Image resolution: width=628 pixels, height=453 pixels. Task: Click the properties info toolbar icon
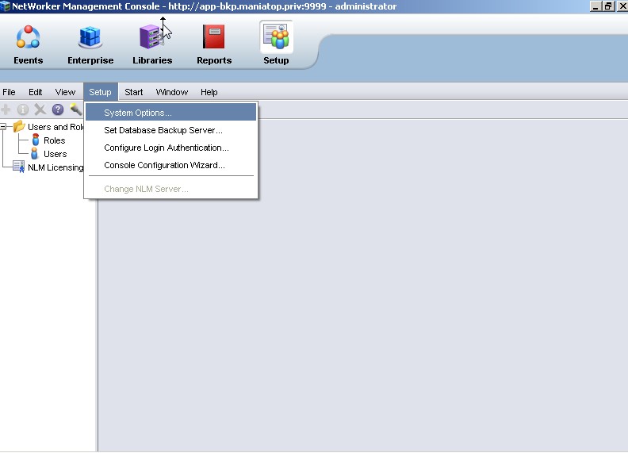click(23, 109)
